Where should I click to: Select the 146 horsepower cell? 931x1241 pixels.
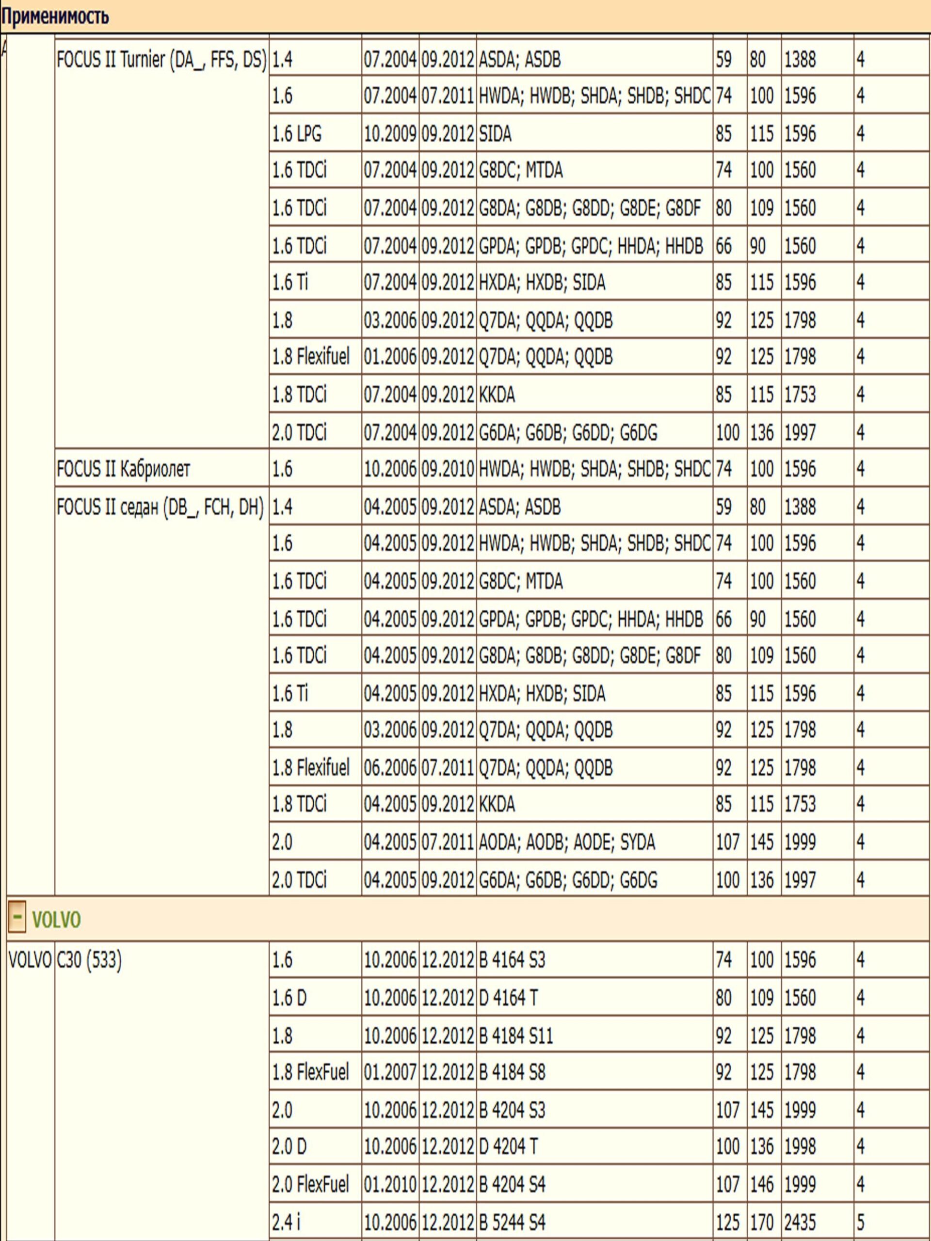[x=761, y=1184]
